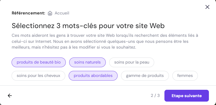This screenshot has width=216, height=105.
Task: Enable the 'gamme de produits' keyword chip
Action: pyautogui.click(x=145, y=76)
